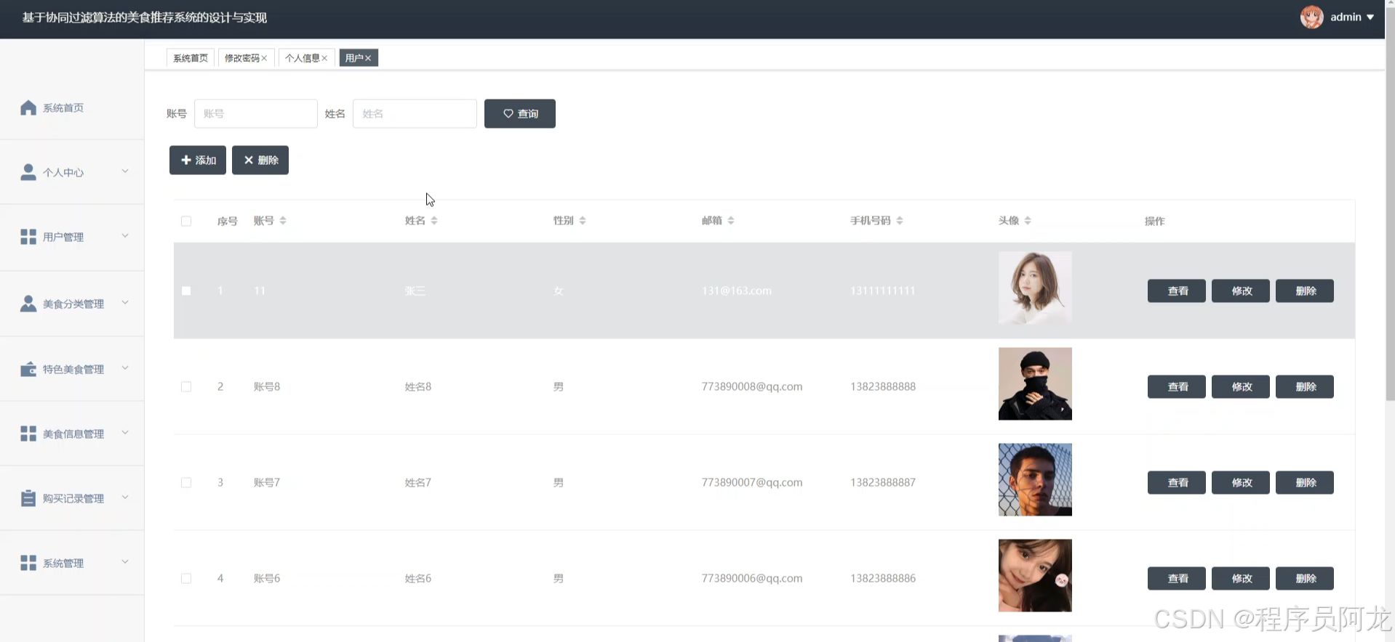Image resolution: width=1395 pixels, height=642 pixels.
Task: Click 查看 for user 账号6
Action: [1177, 578]
